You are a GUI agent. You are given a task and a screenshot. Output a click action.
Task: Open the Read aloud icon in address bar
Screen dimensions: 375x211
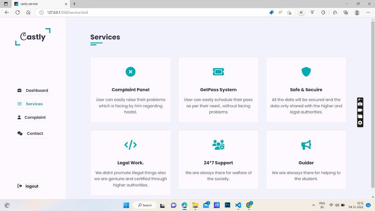[x=280, y=12]
